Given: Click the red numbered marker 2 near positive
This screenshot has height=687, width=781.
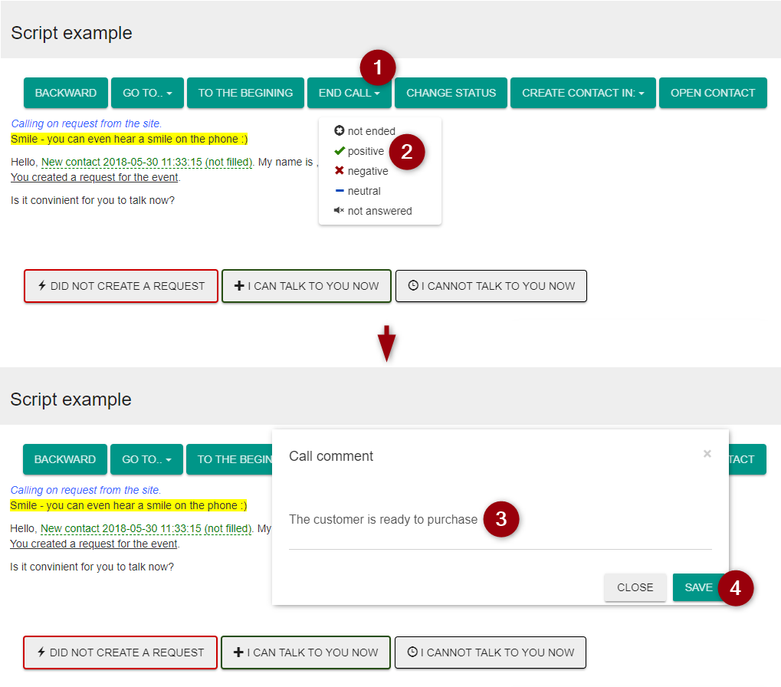Looking at the screenshot, I should coord(407,152).
